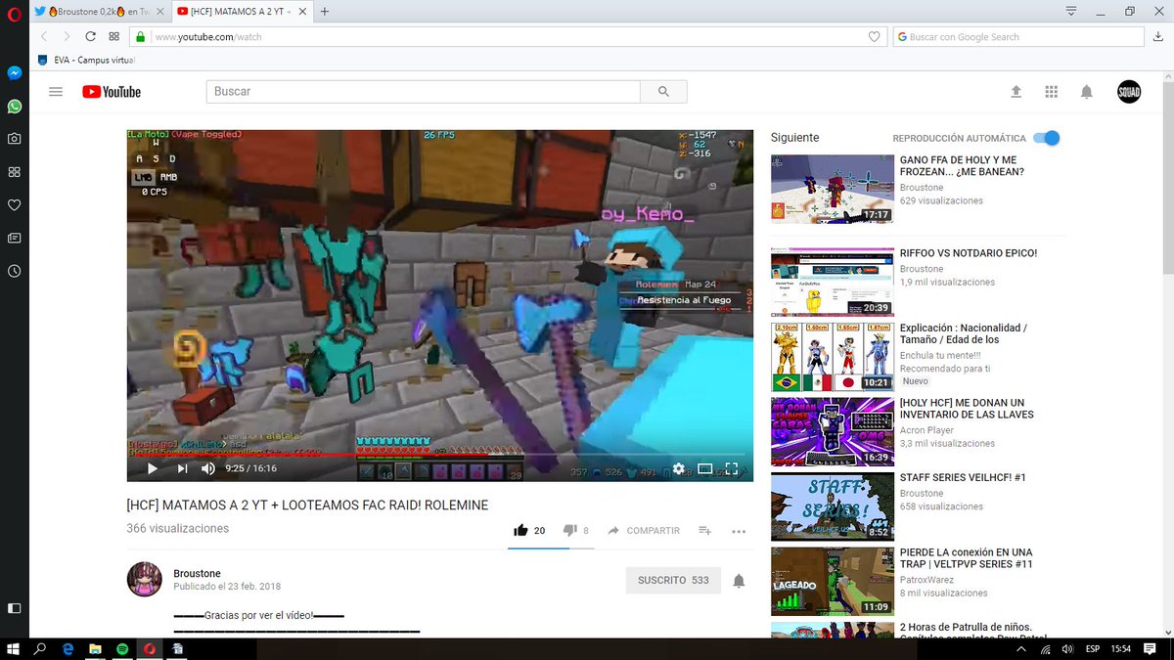Open thumbnail of GANO FFA DE HOLY video
This screenshot has height=660, width=1174.
pos(832,189)
